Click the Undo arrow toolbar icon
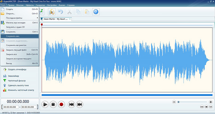The width and height of the screenshot is (215, 114). click(x=60, y=12)
